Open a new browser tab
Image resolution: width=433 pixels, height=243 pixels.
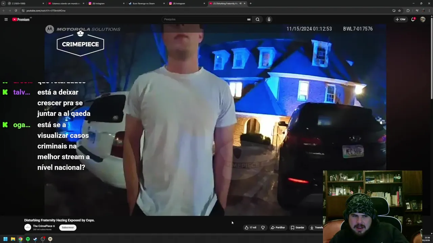250,3
